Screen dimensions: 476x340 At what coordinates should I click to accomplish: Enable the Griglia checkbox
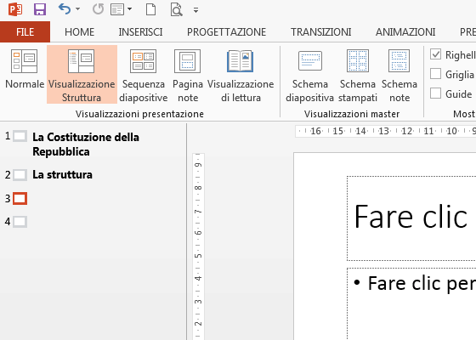(x=435, y=74)
